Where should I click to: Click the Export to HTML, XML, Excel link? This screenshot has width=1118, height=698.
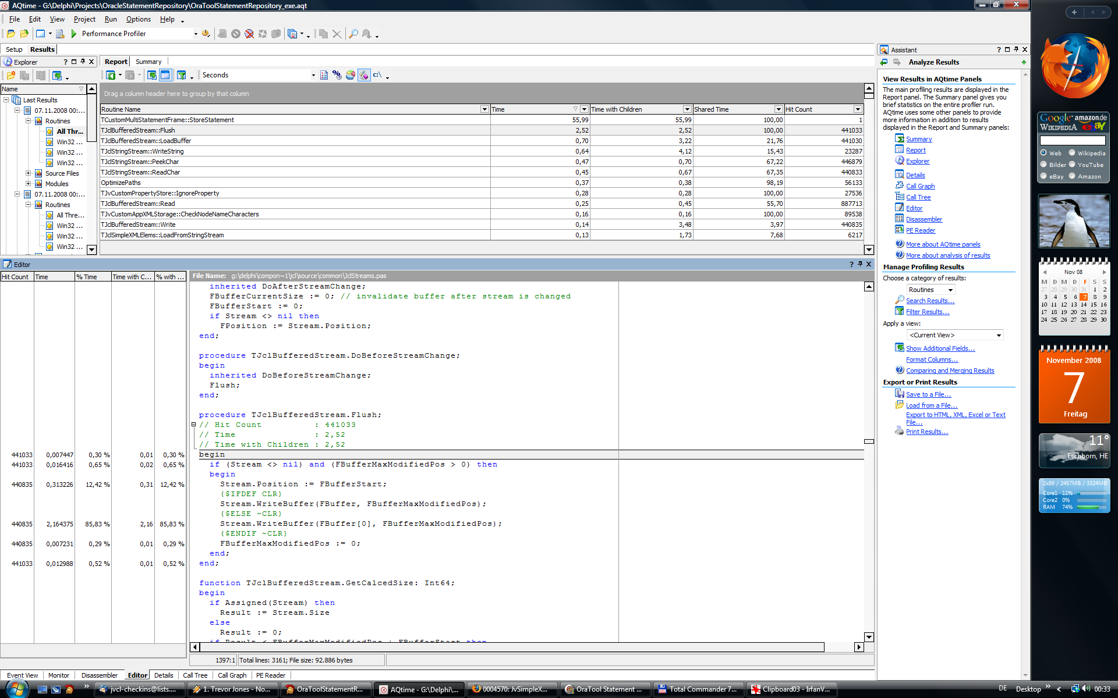click(x=955, y=415)
